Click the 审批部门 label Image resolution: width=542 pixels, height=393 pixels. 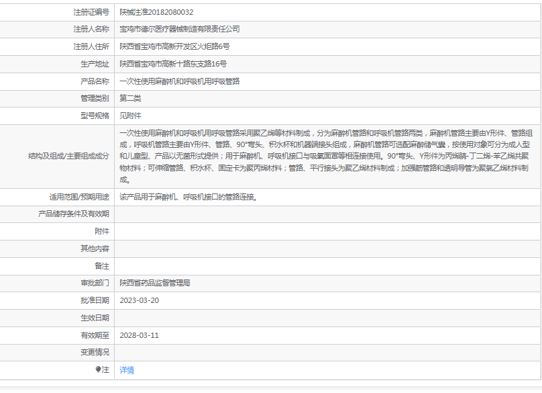95,283
